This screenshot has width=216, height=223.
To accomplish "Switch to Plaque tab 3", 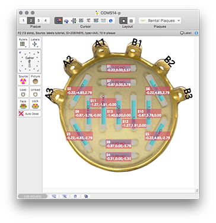I will pyautogui.click(x=39, y=20).
